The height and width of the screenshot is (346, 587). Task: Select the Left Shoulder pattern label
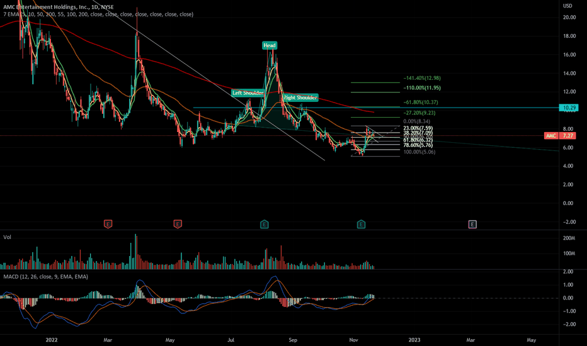(x=248, y=92)
